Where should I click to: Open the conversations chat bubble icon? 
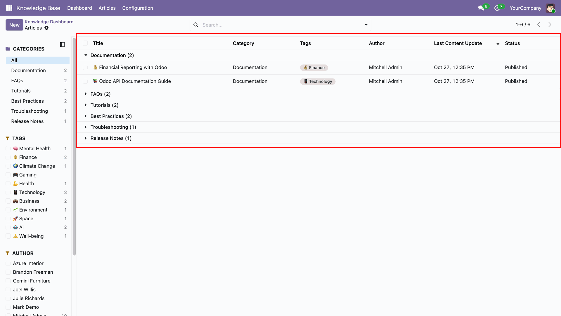(481, 8)
